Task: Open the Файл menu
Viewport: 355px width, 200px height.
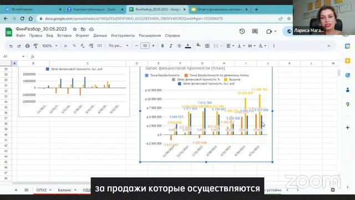Action: click(x=21, y=36)
